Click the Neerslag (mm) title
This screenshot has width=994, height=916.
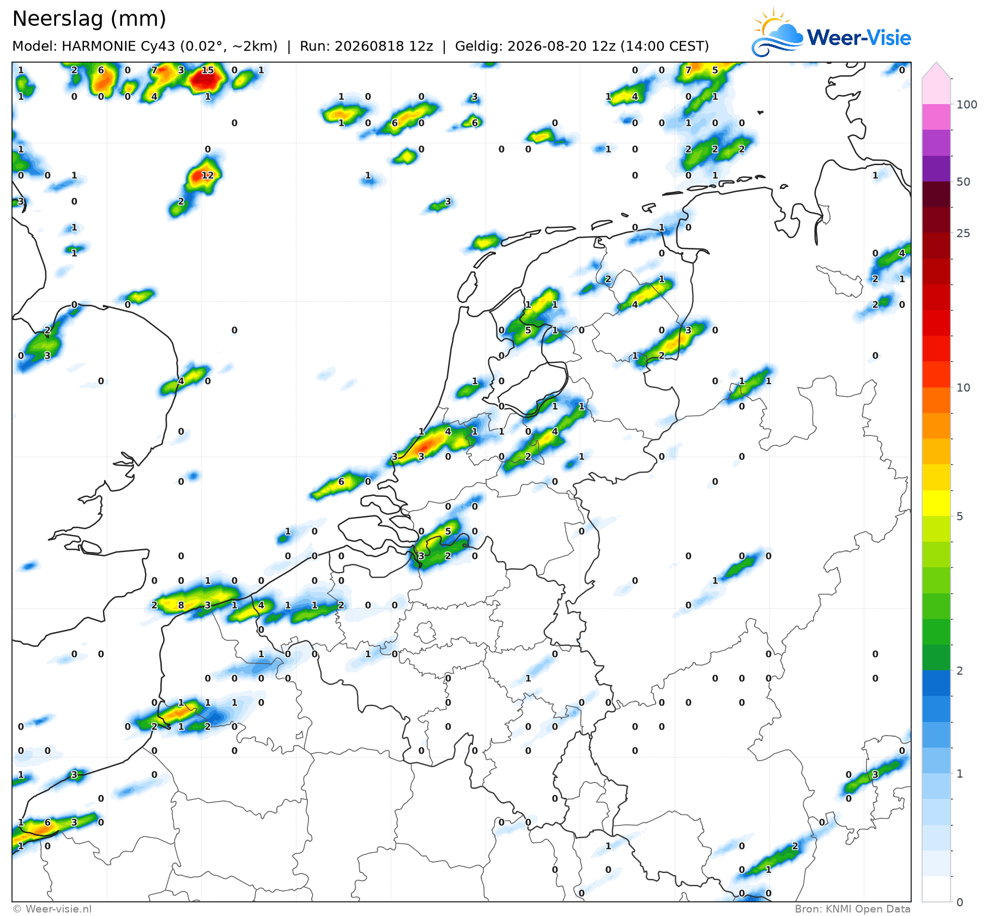pyautogui.click(x=89, y=19)
